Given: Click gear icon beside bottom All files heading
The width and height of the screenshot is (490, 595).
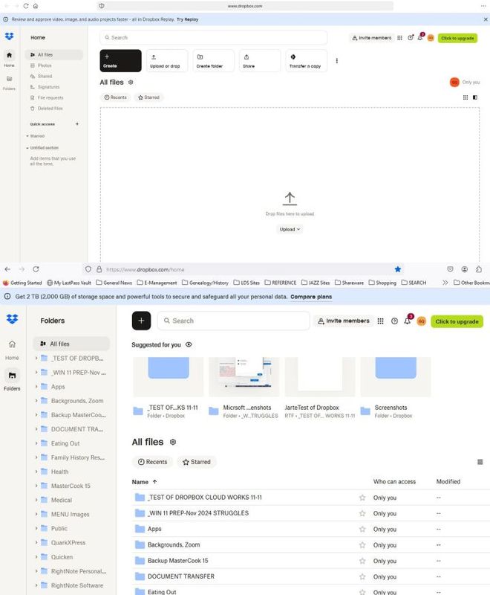Looking at the screenshot, I should tap(173, 442).
